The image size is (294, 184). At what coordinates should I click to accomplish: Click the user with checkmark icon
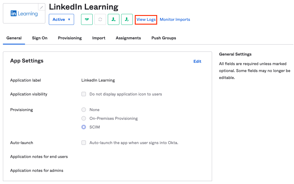pos(127,19)
